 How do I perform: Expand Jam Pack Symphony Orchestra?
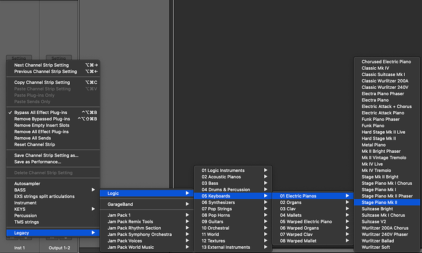pos(146,235)
